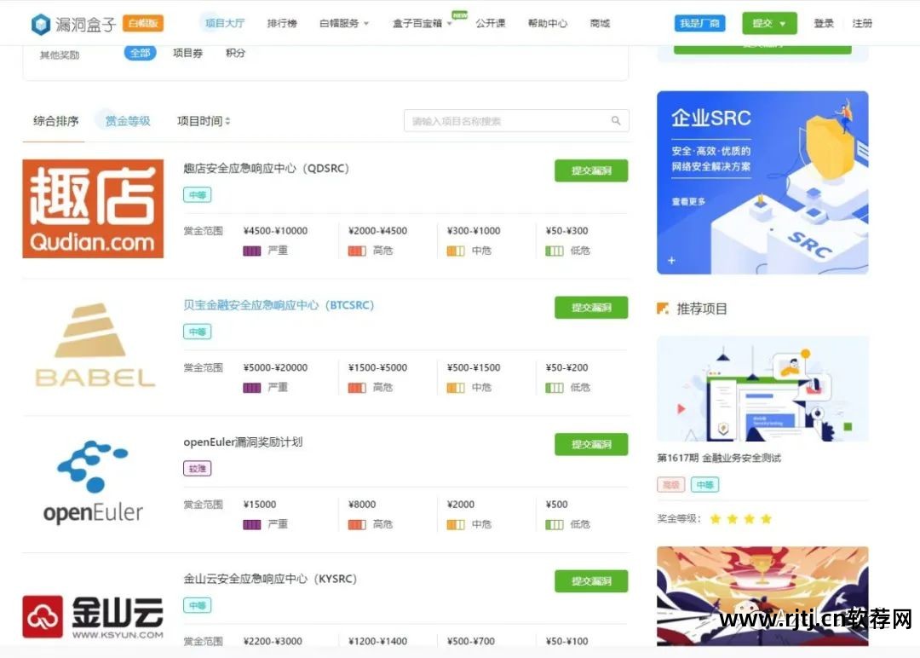Expand the 白帽服务 dropdown menu
Screen dimensions: 920x658
click(344, 24)
